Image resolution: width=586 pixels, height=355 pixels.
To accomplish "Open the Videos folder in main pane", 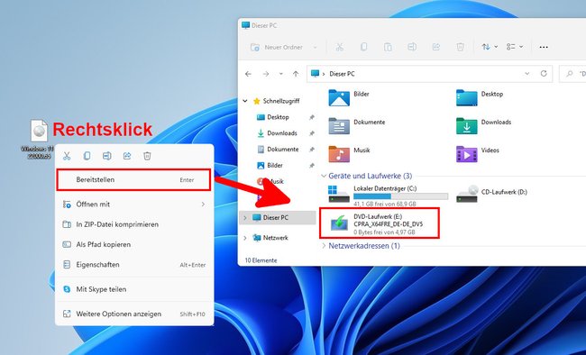I will point(478,153).
